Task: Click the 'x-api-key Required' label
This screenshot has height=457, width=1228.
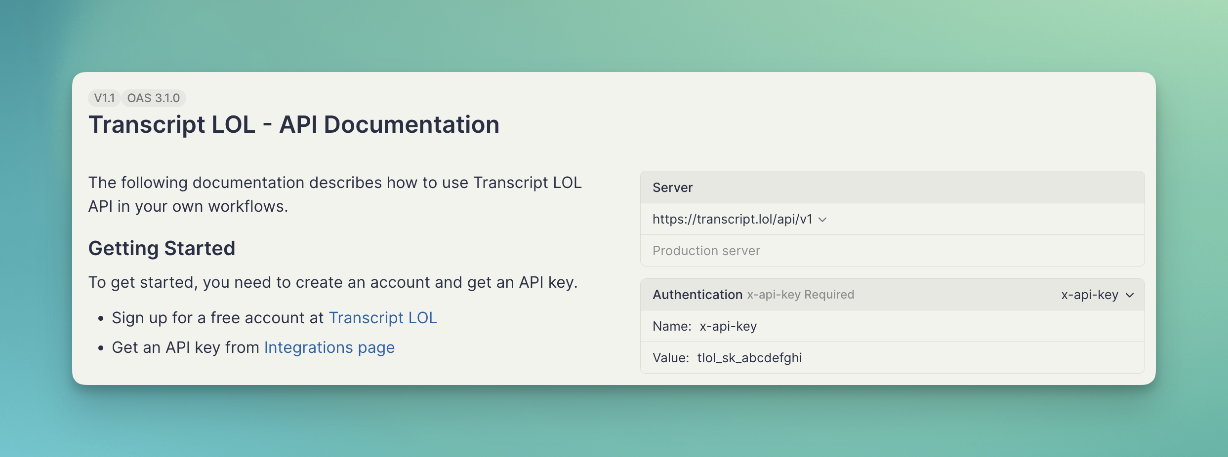Action: point(800,295)
